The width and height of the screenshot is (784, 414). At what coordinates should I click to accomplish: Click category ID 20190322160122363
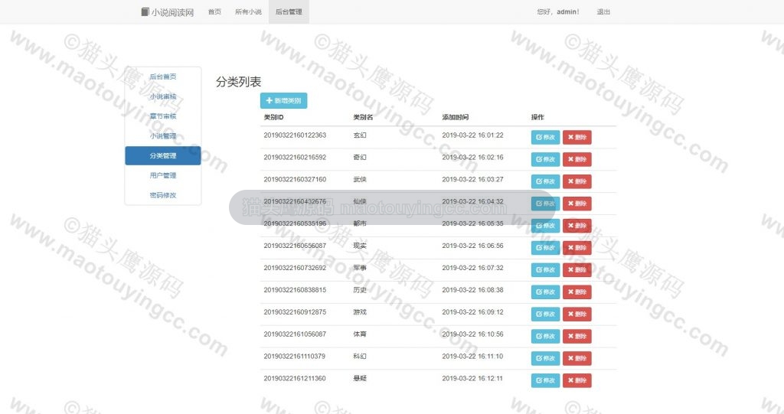pyautogui.click(x=295, y=135)
